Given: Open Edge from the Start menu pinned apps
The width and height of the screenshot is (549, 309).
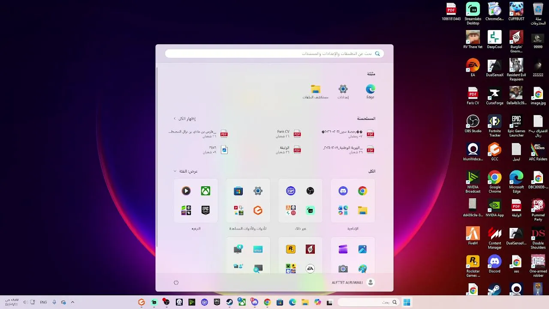Looking at the screenshot, I should (370, 91).
